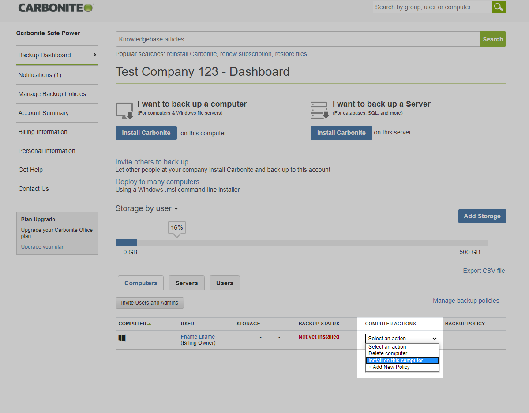The width and height of the screenshot is (529, 413).
Task: Open the Select an action dropdown
Action: [x=402, y=339]
